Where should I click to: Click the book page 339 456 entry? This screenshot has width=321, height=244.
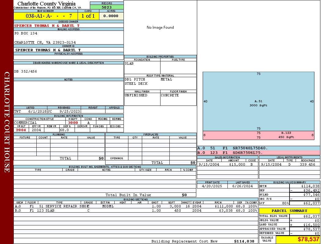(x=307, y=164)
